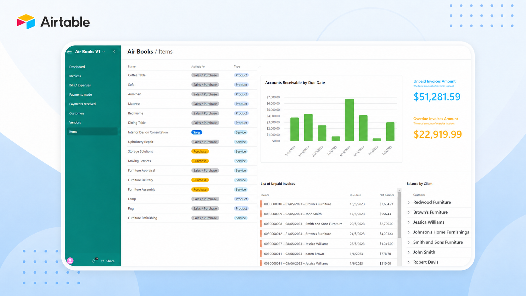The width and height of the screenshot is (526, 296).
Task: Click the unpaid invoices list scrollbar thumb
Action: tap(399, 215)
